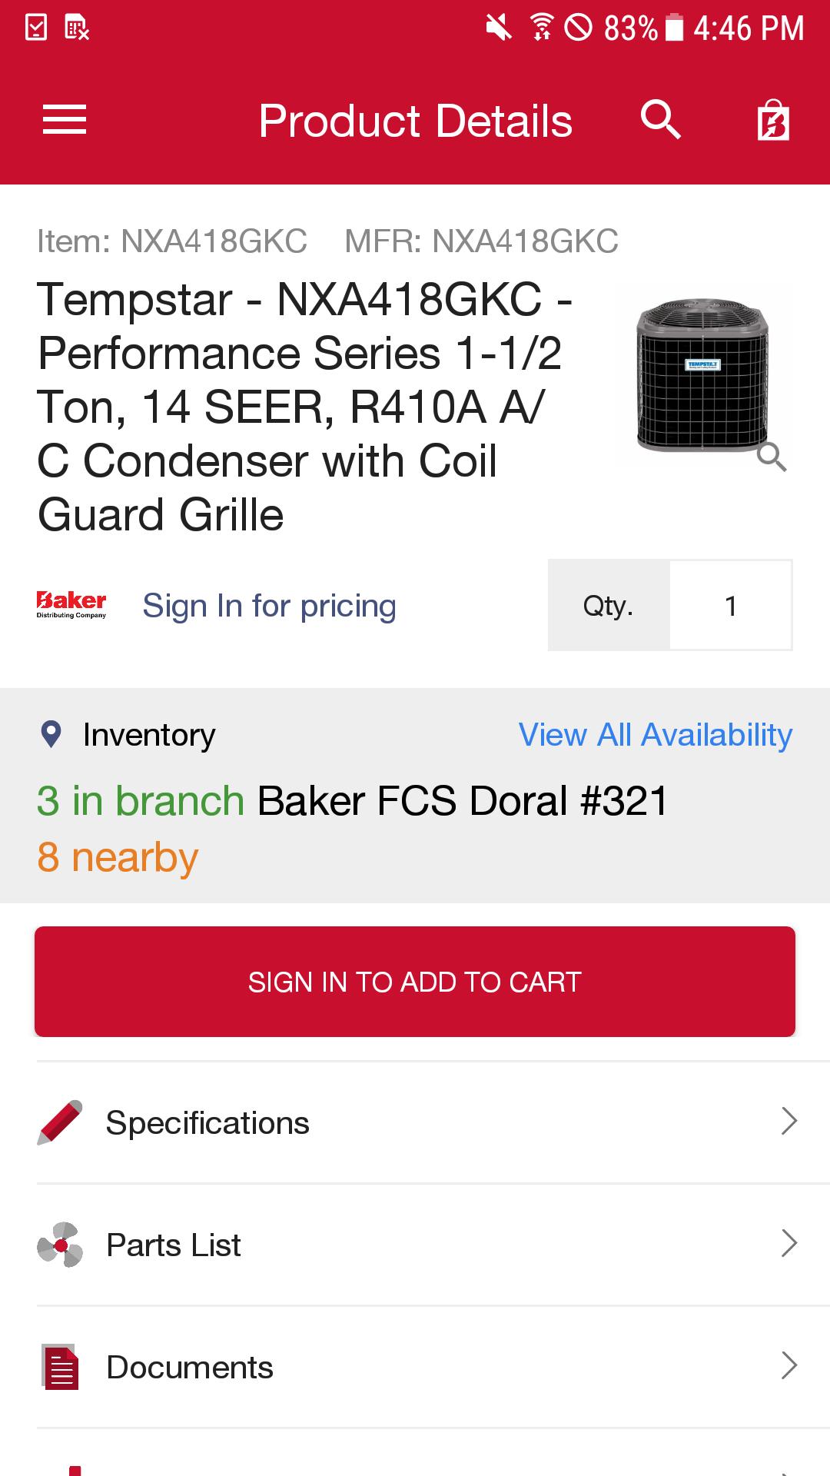830x1476 pixels.
Task: Open the Parts List section
Action: point(174,1245)
